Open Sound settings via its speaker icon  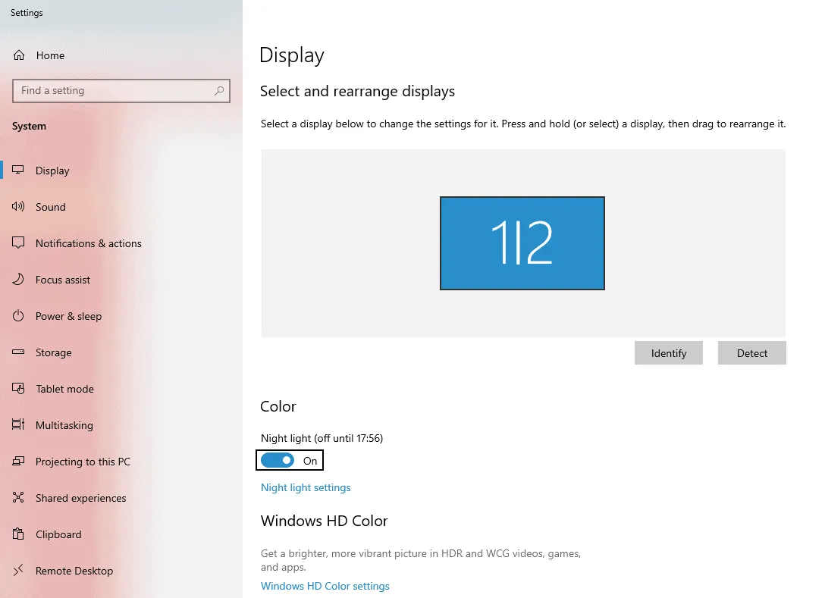coord(17,207)
